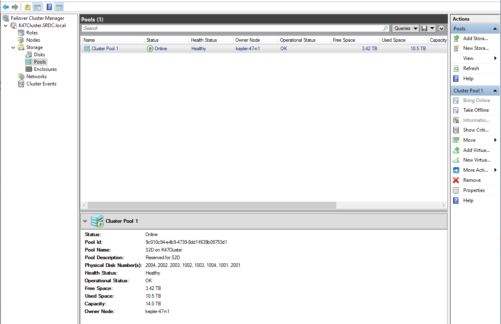The width and height of the screenshot is (501, 324).
Task: Open the Nodes tree item
Action: (x=33, y=40)
